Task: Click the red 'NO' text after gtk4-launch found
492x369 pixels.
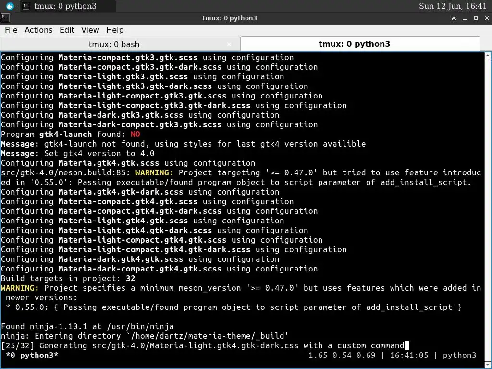Action: click(135, 135)
